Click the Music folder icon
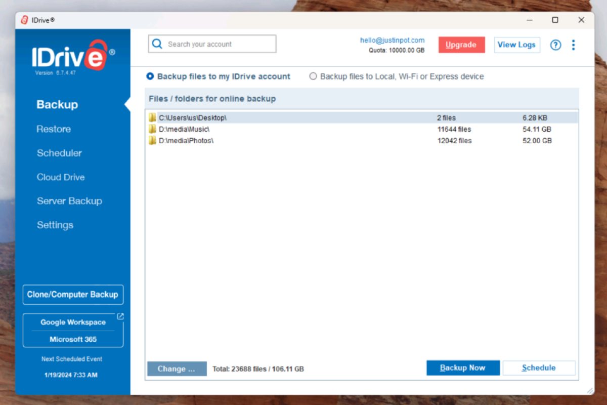Image resolution: width=607 pixels, height=405 pixels. pyautogui.click(x=152, y=129)
